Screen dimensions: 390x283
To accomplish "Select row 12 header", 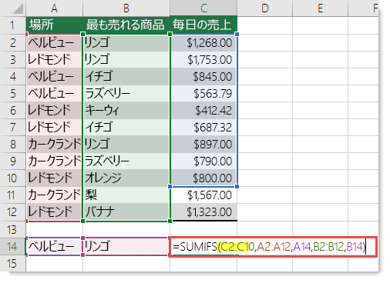I will point(13,211).
